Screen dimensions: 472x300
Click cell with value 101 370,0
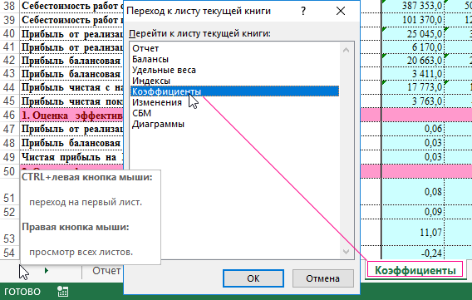(x=413, y=20)
